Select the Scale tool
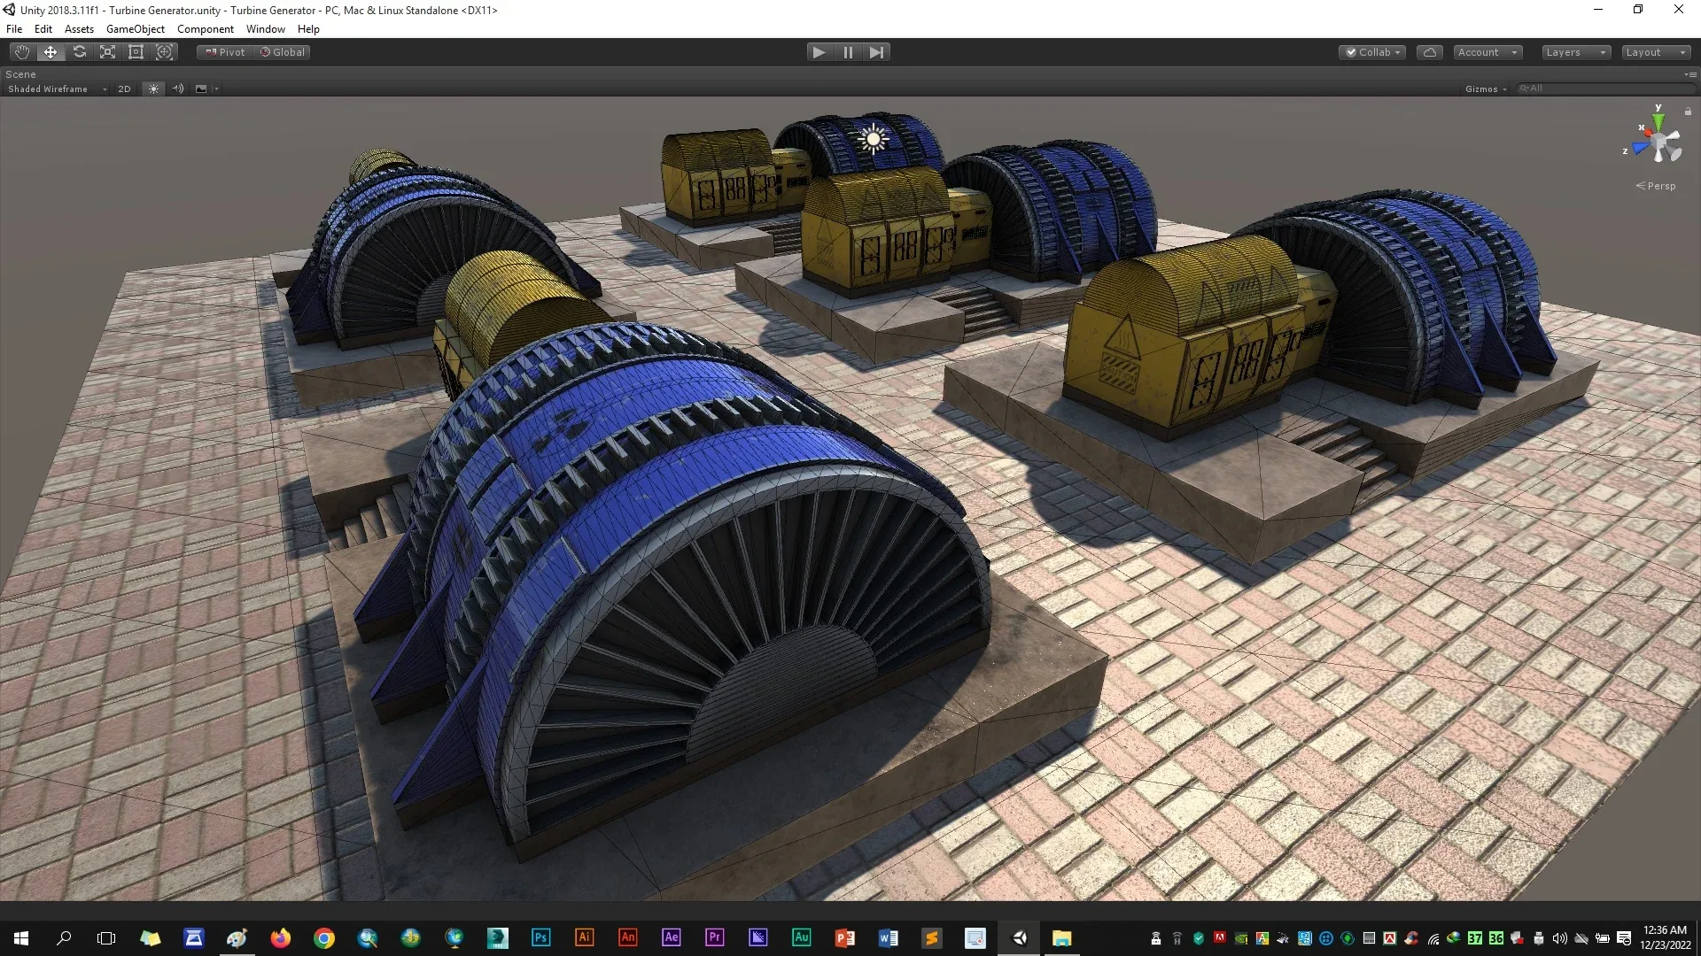 [107, 52]
